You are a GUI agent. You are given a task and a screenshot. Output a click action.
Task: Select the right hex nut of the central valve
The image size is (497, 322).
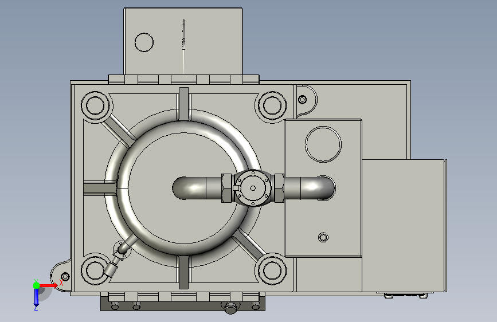(x=279, y=189)
